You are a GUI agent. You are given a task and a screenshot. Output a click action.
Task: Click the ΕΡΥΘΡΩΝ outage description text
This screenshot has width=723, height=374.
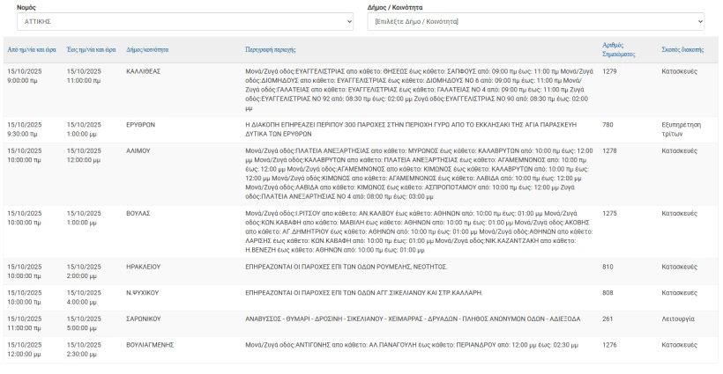point(411,129)
